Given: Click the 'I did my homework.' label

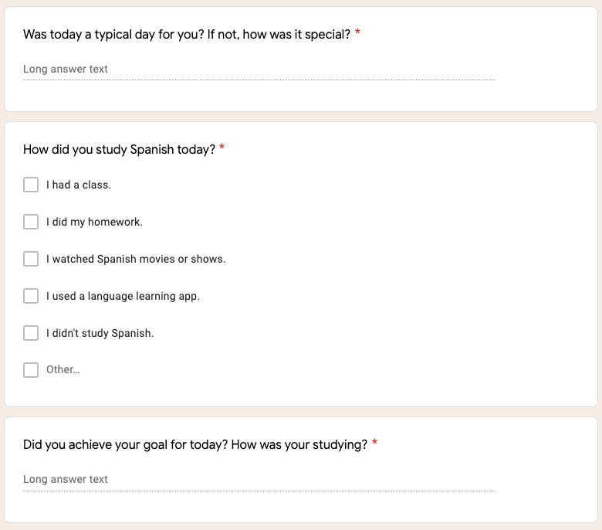Looking at the screenshot, I should tap(94, 222).
